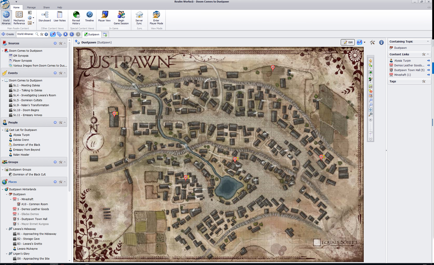Click the blue compass navigation icon
The height and width of the screenshot is (265, 434).
(x=53, y=34)
